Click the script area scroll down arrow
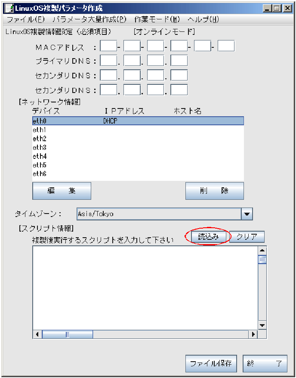Viewport: 296px width, 378px height. tap(262, 325)
